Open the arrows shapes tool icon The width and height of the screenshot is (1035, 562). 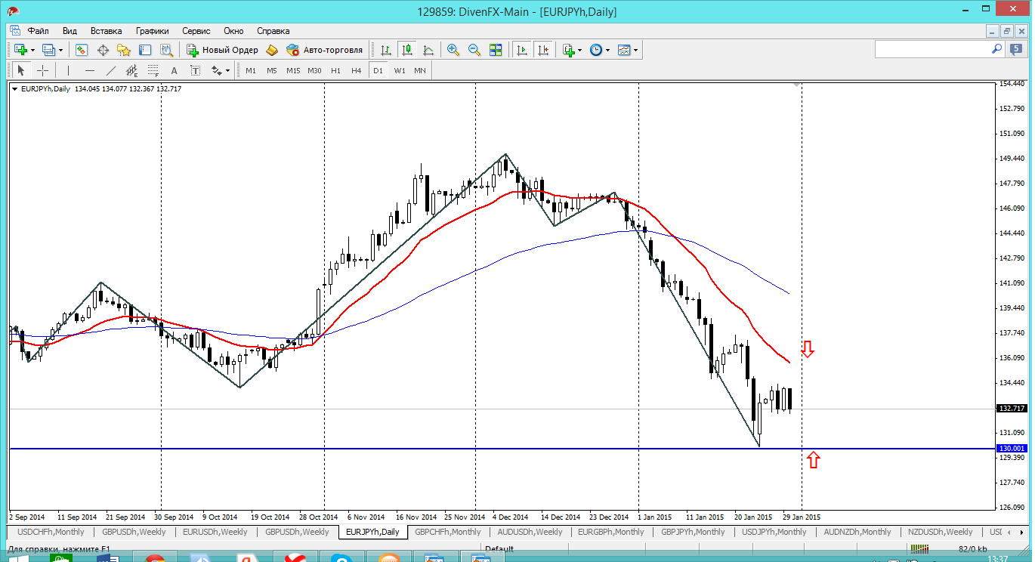[x=217, y=70]
